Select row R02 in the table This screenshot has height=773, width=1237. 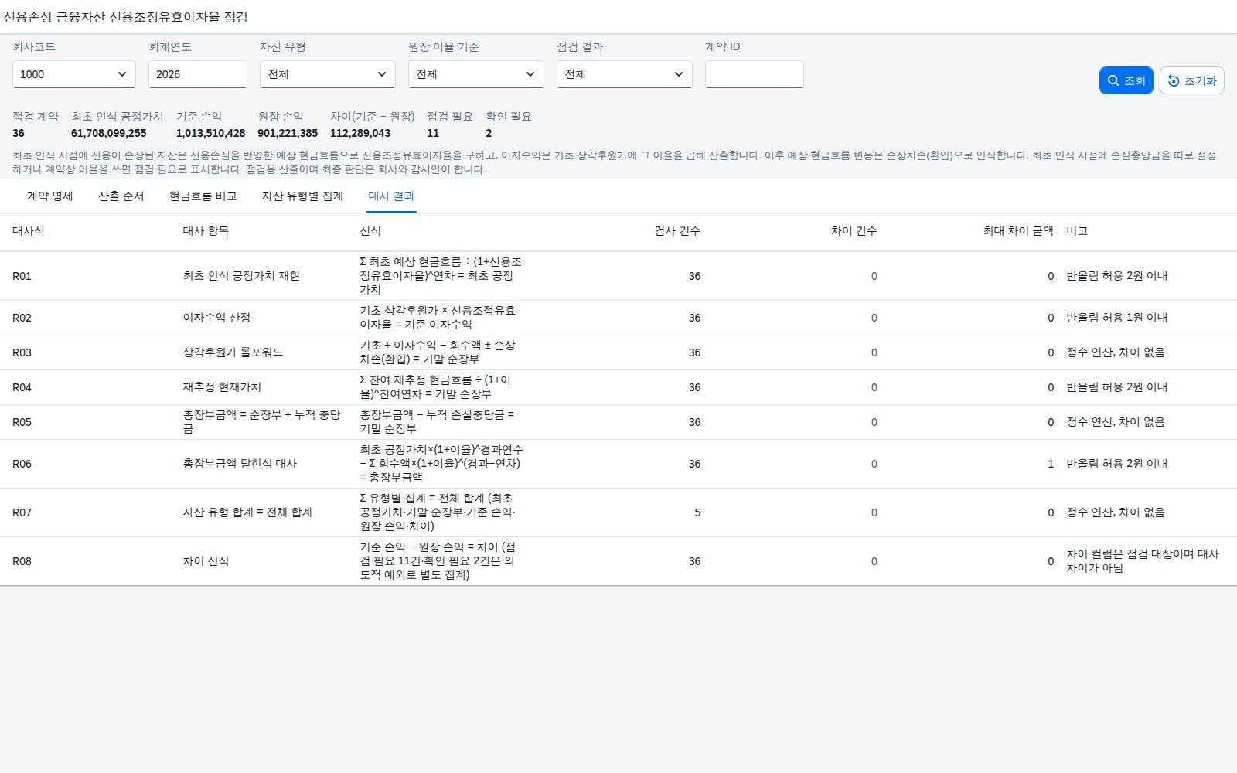[618, 318]
